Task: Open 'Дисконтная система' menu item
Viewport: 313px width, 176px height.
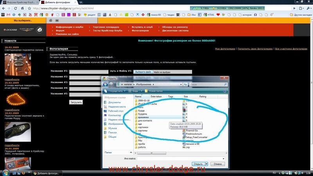Action: click(175, 31)
